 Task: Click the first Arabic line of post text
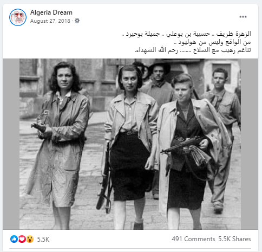coord(186,34)
